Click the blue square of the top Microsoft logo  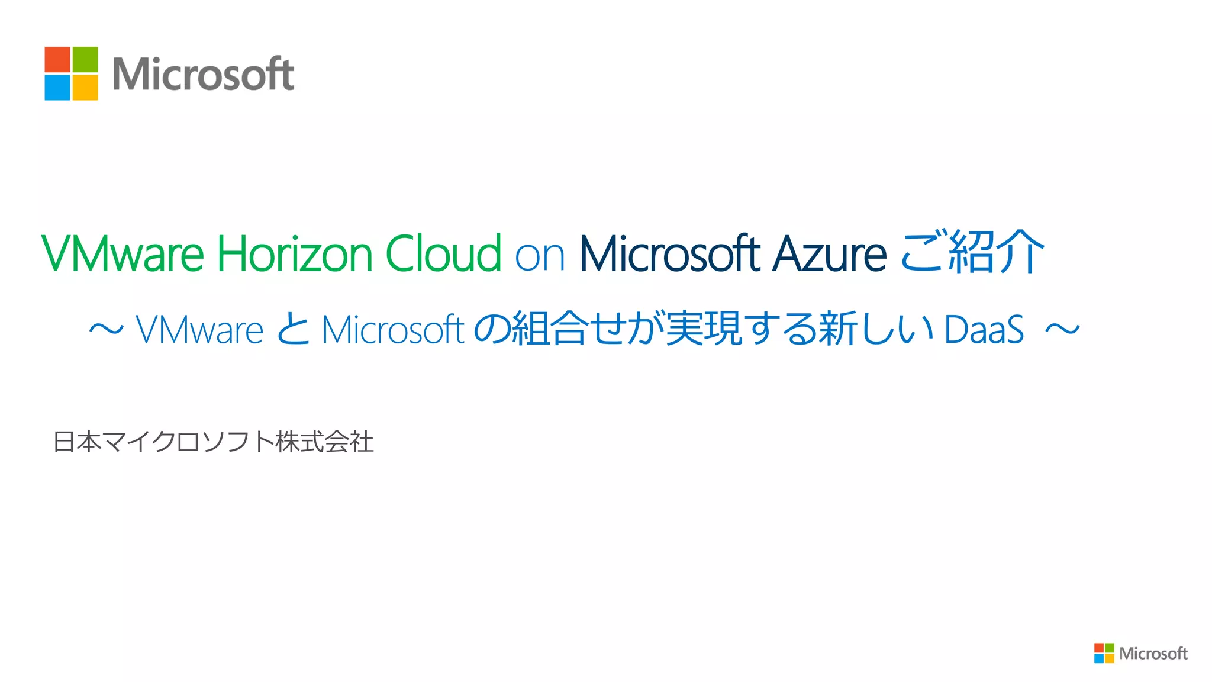(57, 87)
